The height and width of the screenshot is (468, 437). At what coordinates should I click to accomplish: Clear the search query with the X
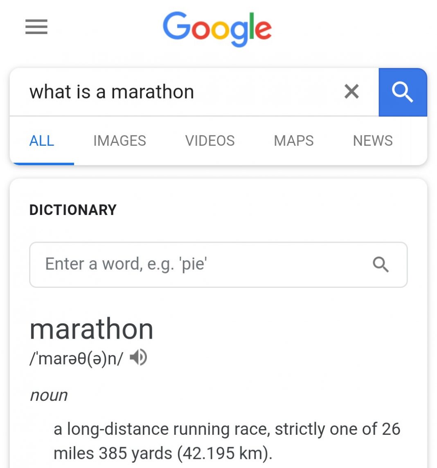coord(351,92)
